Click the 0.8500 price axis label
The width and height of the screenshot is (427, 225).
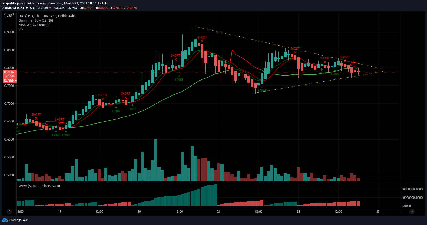click(9, 50)
